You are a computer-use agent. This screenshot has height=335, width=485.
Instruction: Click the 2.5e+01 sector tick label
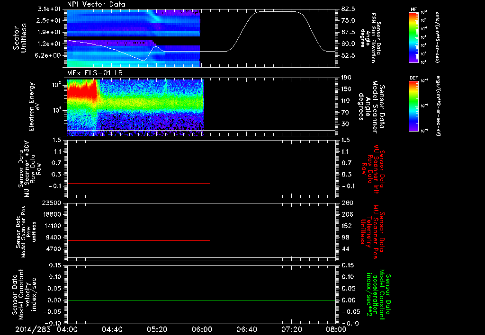(x=49, y=20)
